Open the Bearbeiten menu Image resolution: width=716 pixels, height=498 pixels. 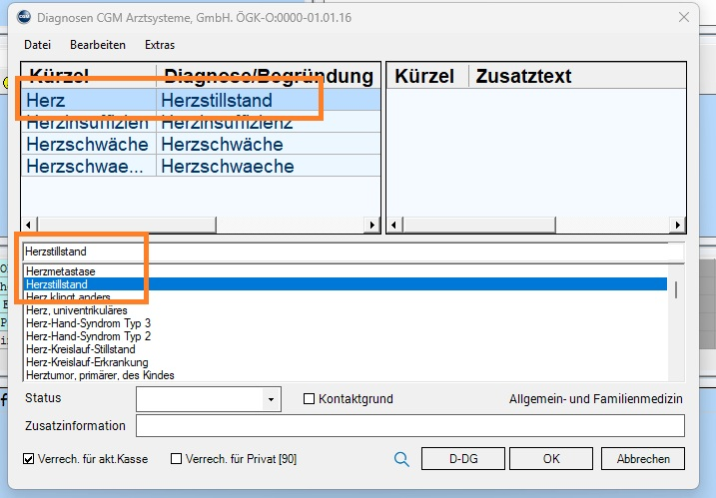98,45
